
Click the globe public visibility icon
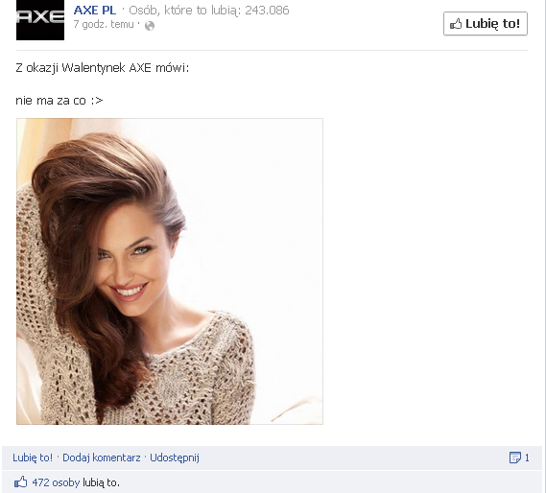click(x=150, y=26)
